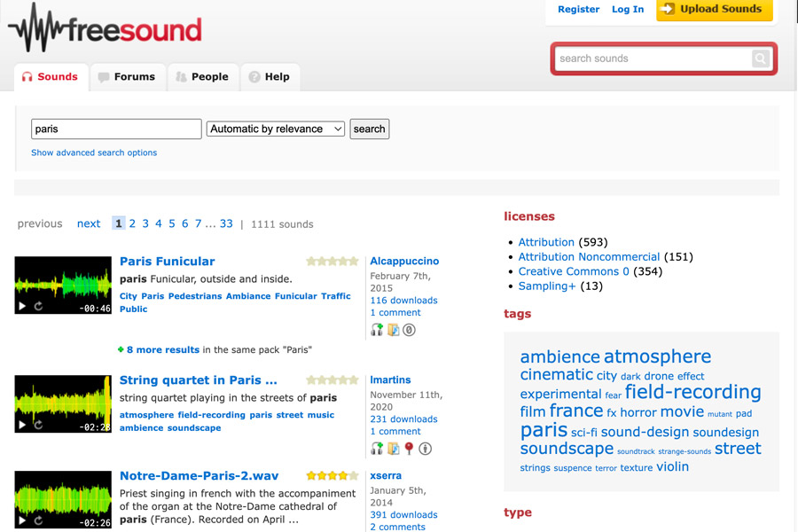Image resolution: width=798 pixels, height=532 pixels.
Task: Filter by Sampling+ license
Action: (547, 286)
